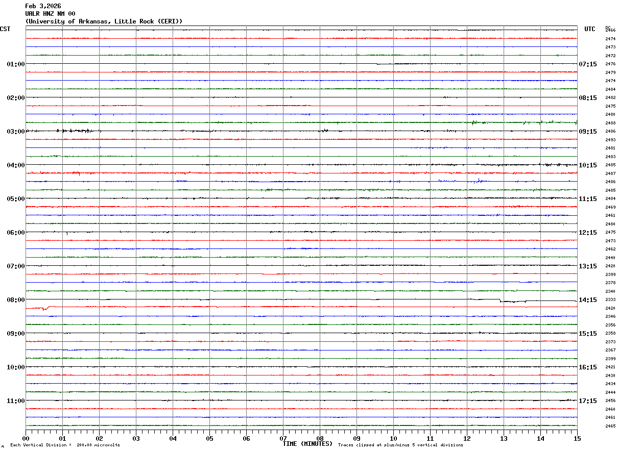Click the 'TIME (MINUTES)' axis title
Viewport: 618px width, 452px height.
coord(307,444)
